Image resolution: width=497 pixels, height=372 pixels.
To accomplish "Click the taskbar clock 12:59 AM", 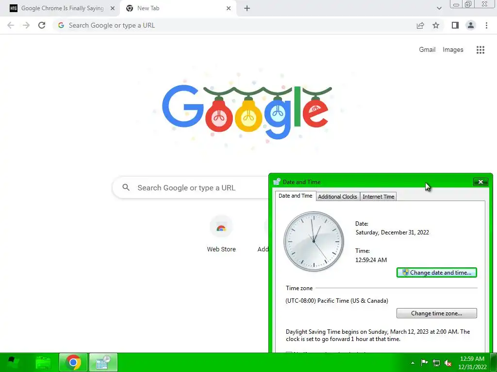I will point(472,363).
